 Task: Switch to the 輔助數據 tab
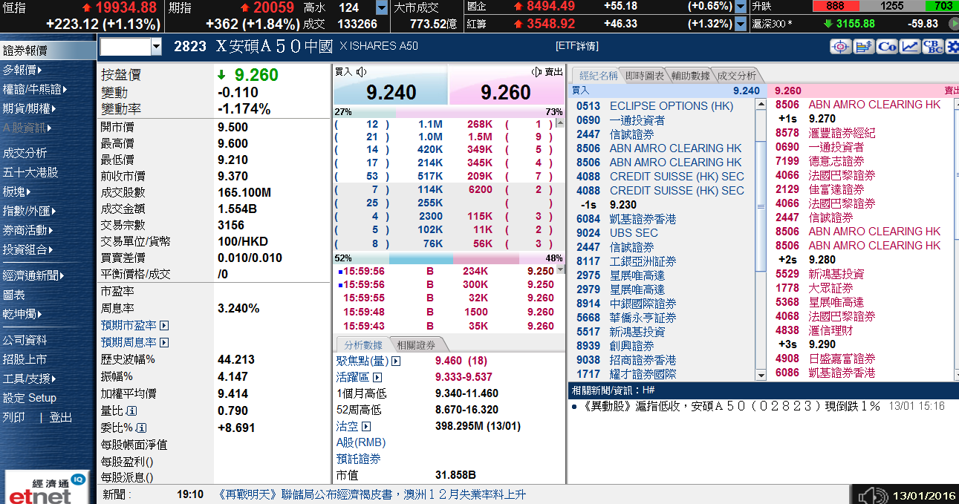(x=690, y=76)
